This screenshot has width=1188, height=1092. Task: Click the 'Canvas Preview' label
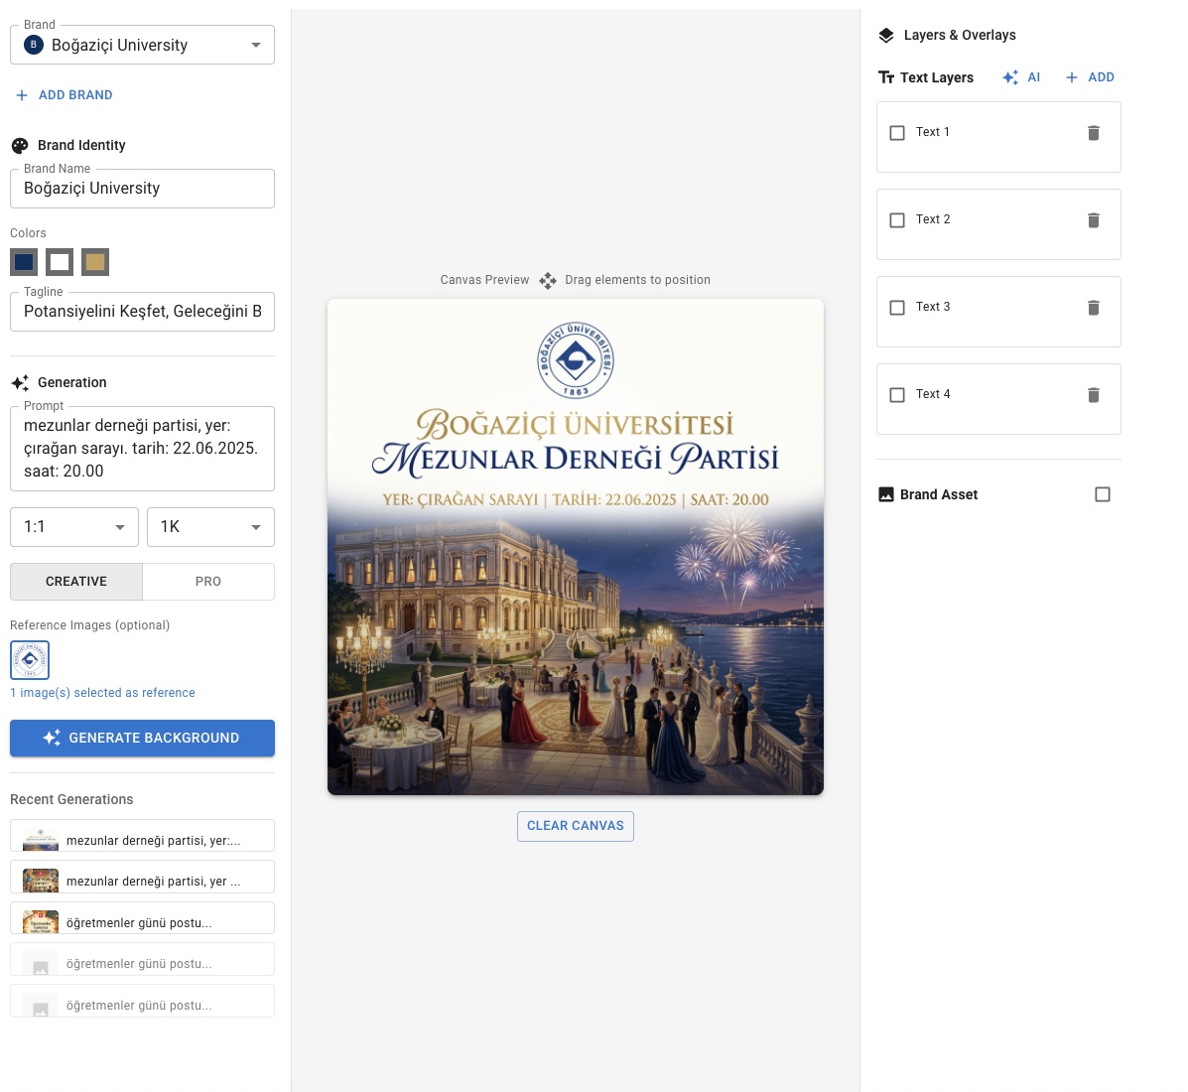coord(485,280)
